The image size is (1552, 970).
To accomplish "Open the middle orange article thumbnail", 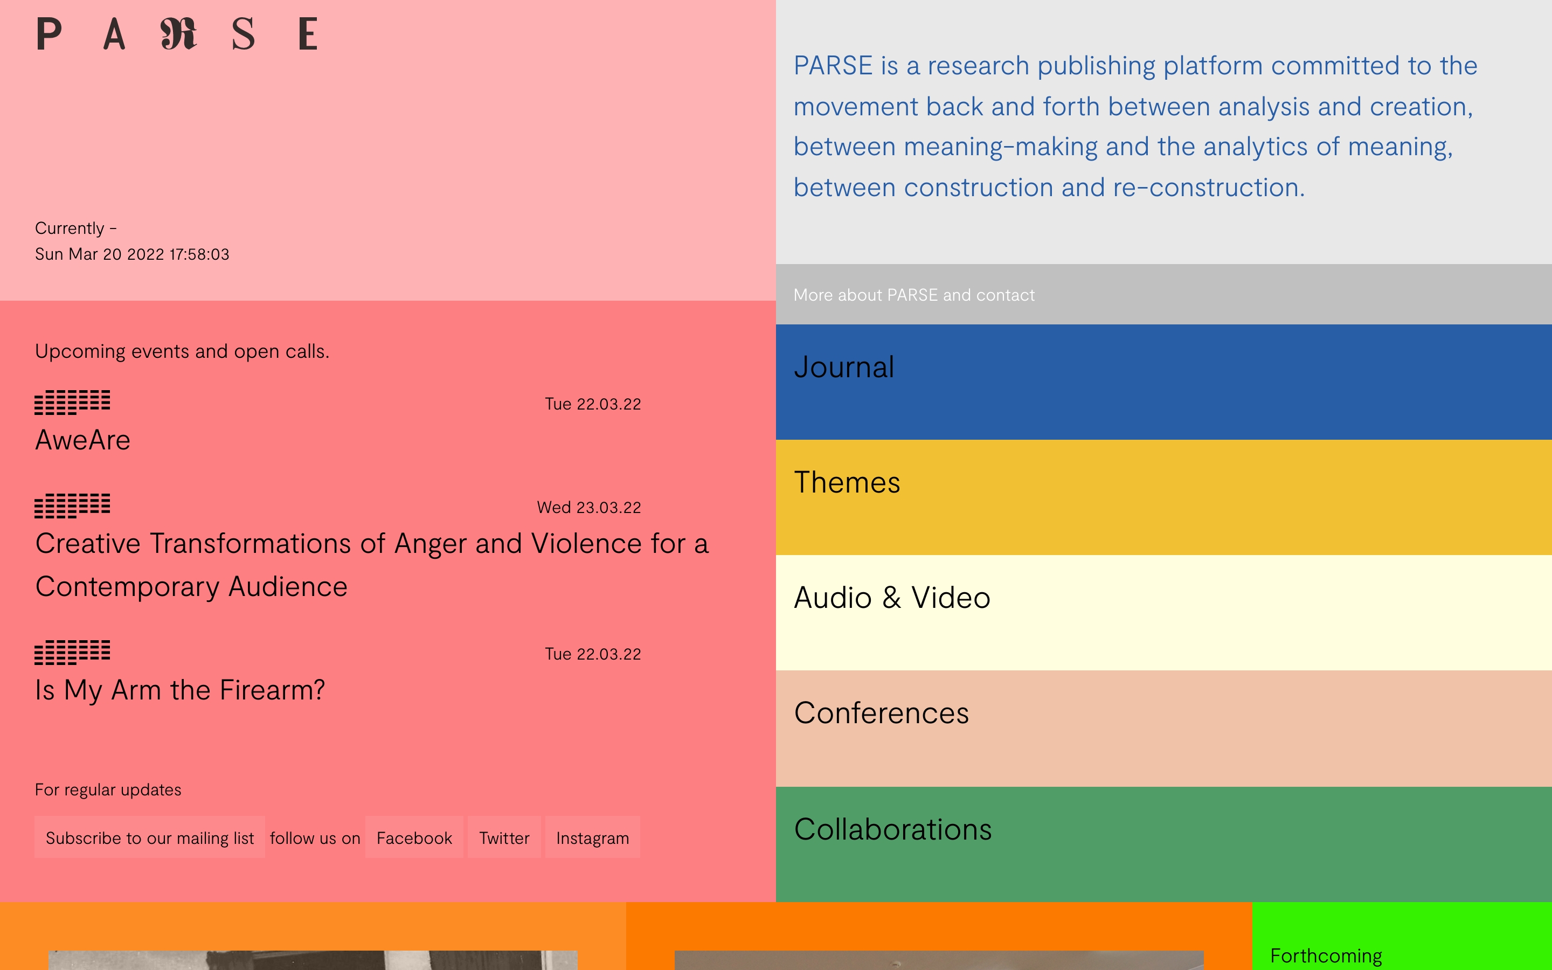I will tap(939, 960).
